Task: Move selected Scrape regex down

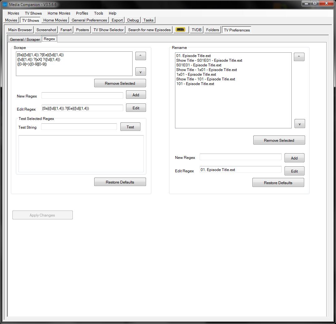Action: pos(141,72)
